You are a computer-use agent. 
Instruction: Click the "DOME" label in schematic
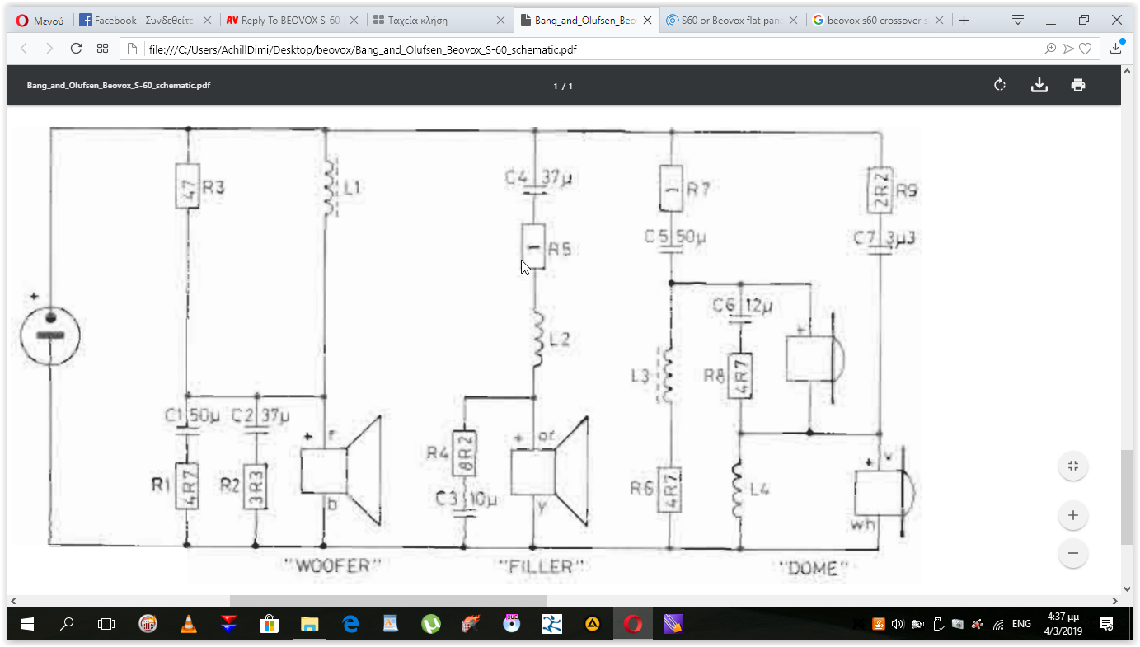click(814, 567)
